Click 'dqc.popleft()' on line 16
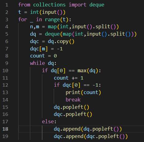 (73, 114)
